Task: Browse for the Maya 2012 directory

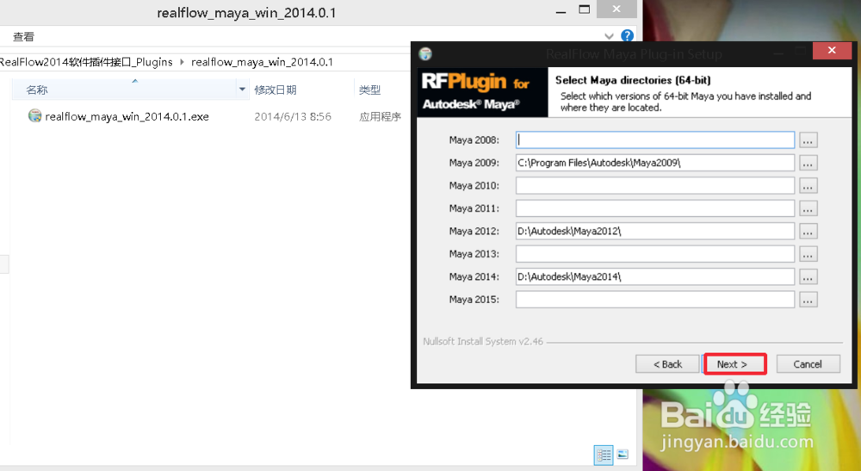Action: [x=808, y=231]
